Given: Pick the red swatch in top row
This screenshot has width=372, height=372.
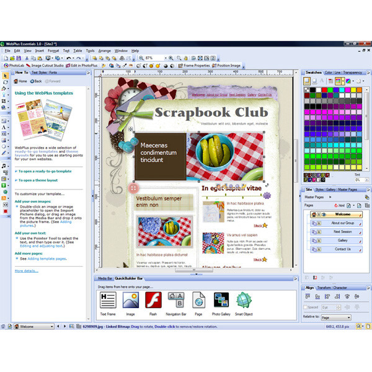Looking at the screenshot, I should tap(324, 90).
